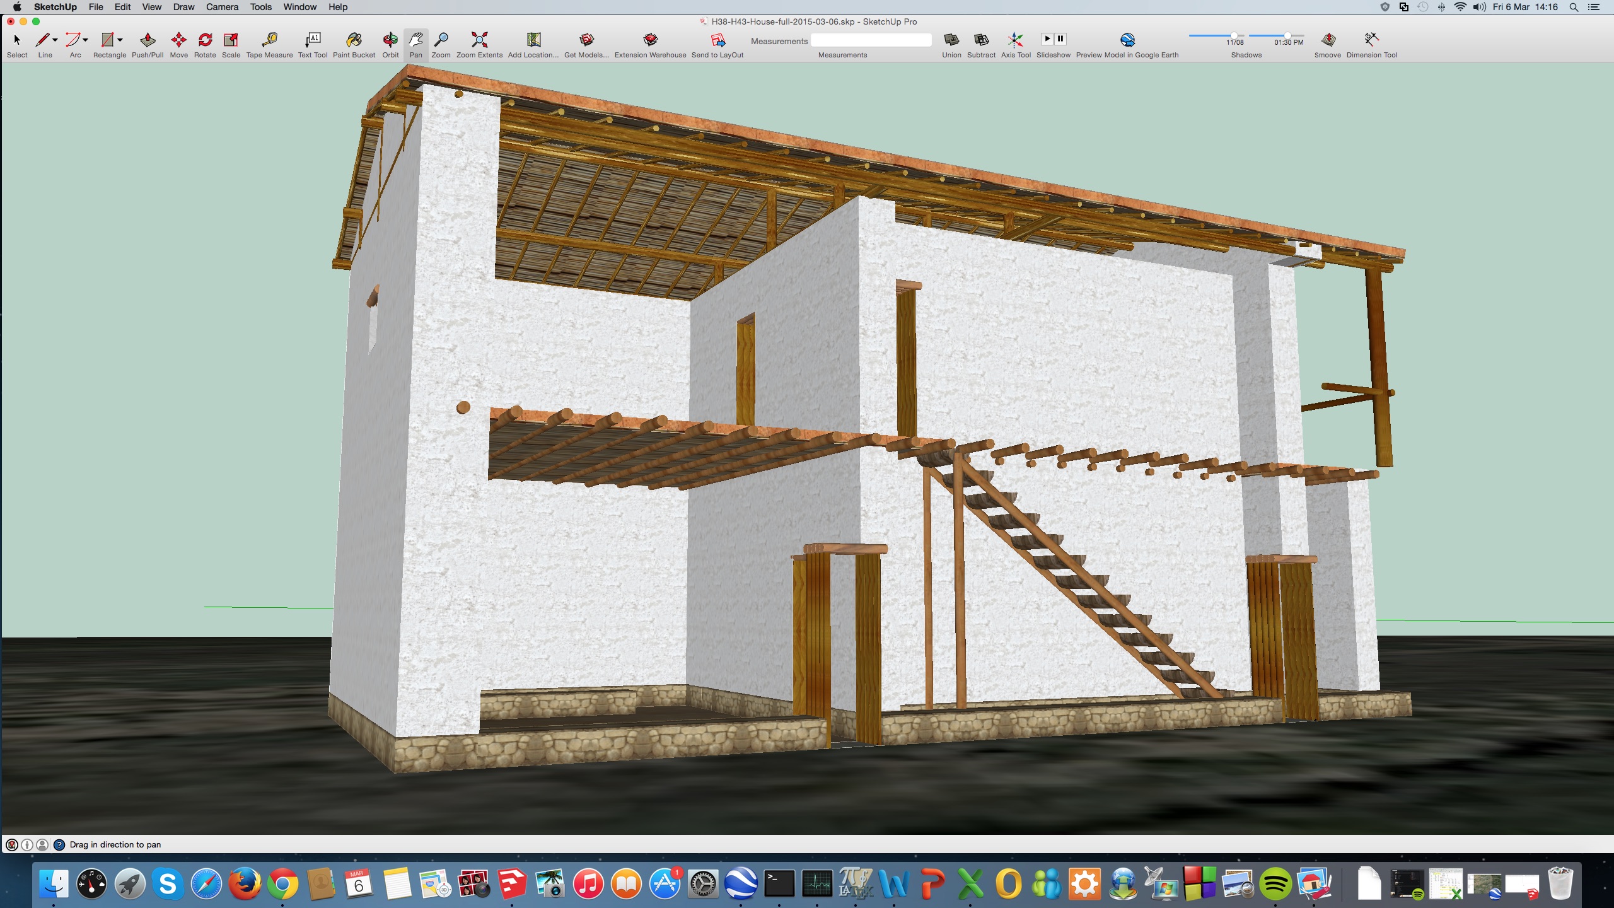Open the Draw menu
The image size is (1614, 908).
pos(183,7)
